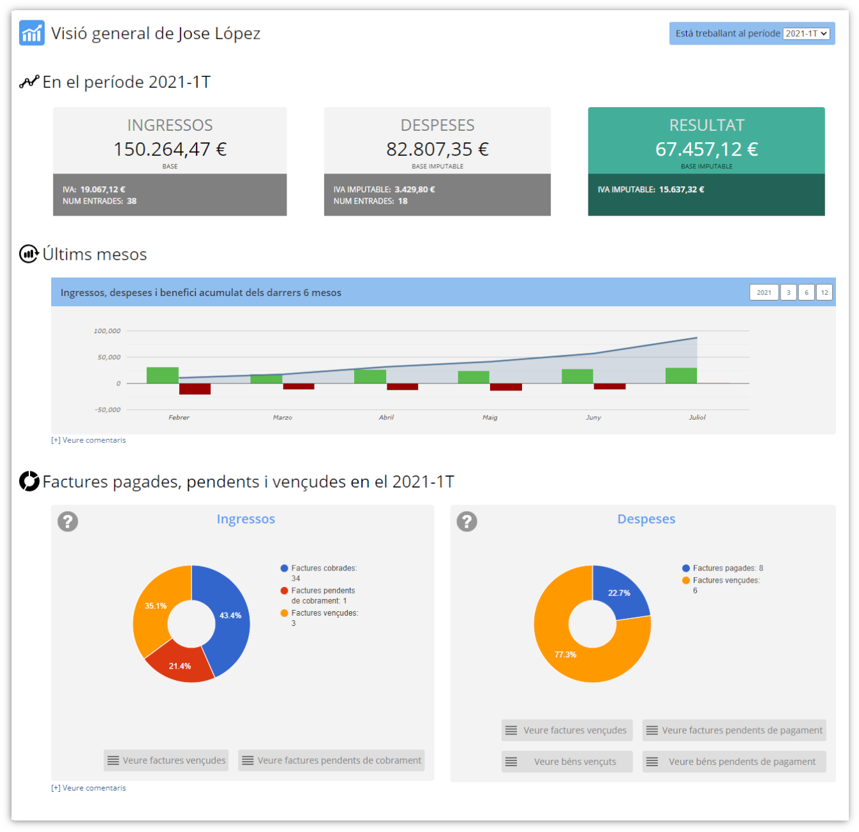The image size is (859, 832).
Task: Click the orange Factures vençudes legend dot in the Ingressos panel
Action: click(x=285, y=613)
